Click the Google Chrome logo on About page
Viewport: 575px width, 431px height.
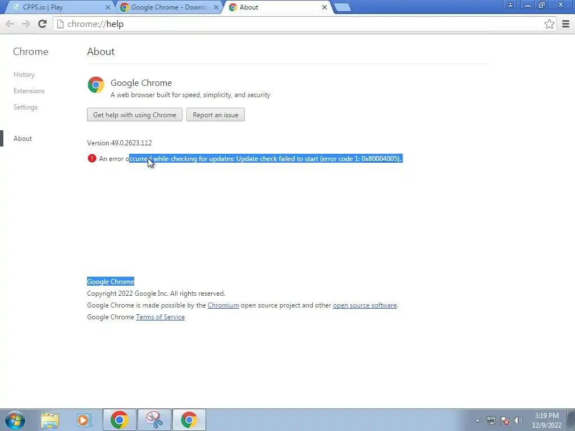pos(96,85)
